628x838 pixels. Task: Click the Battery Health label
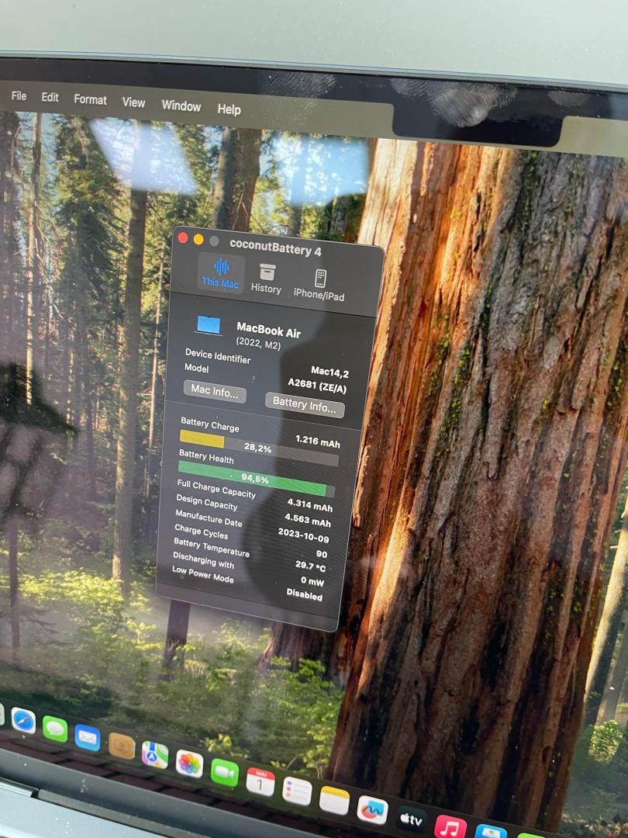click(x=206, y=456)
